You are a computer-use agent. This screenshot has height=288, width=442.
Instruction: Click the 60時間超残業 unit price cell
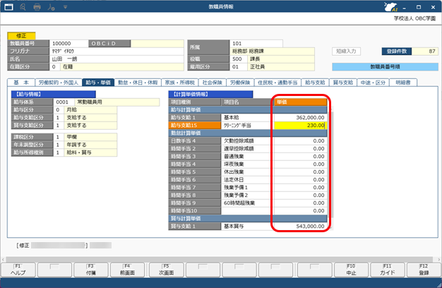300,203
